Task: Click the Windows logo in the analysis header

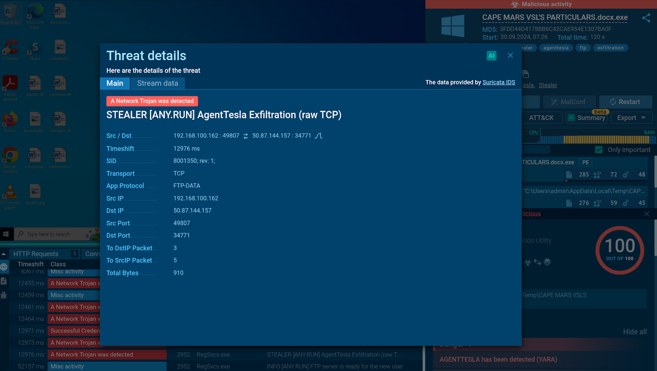Action: [453, 26]
